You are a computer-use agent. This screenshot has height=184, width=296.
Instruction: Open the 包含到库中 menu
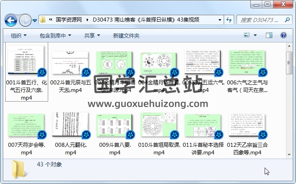point(55,36)
